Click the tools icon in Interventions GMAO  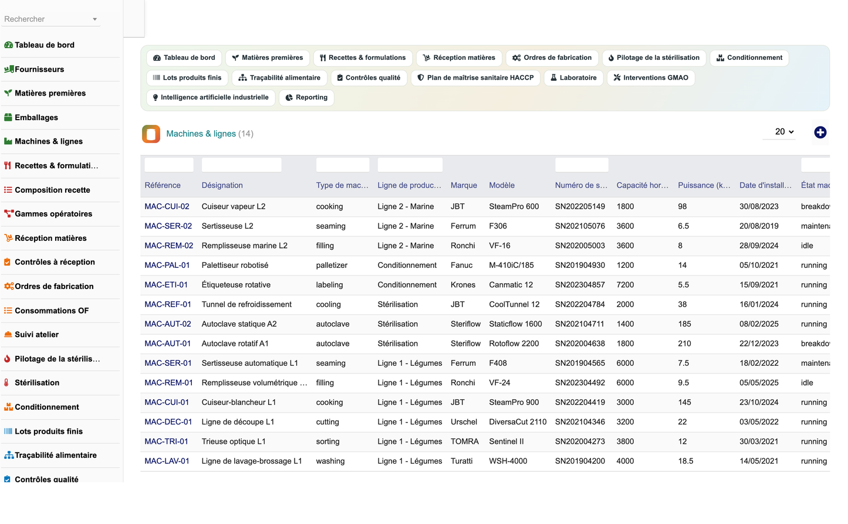[617, 78]
